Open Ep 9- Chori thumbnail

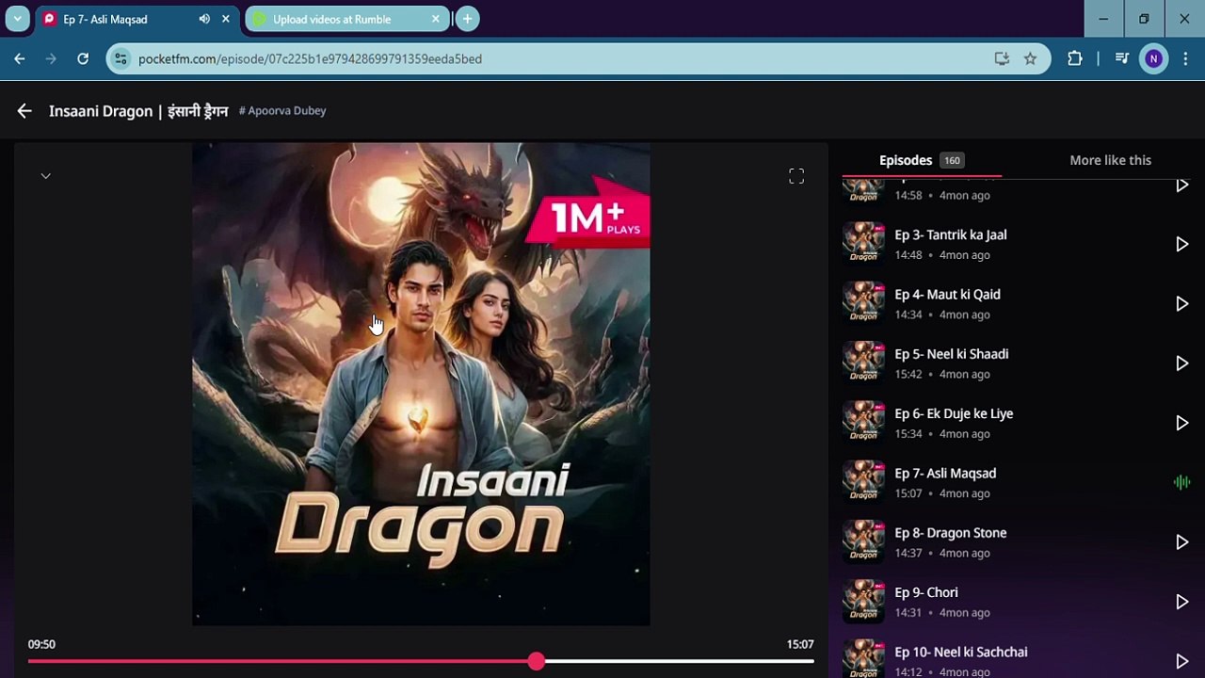(863, 601)
